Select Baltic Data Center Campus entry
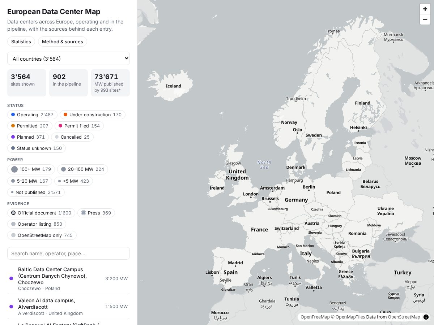Screen dimensions: 434x325 coord(68,278)
